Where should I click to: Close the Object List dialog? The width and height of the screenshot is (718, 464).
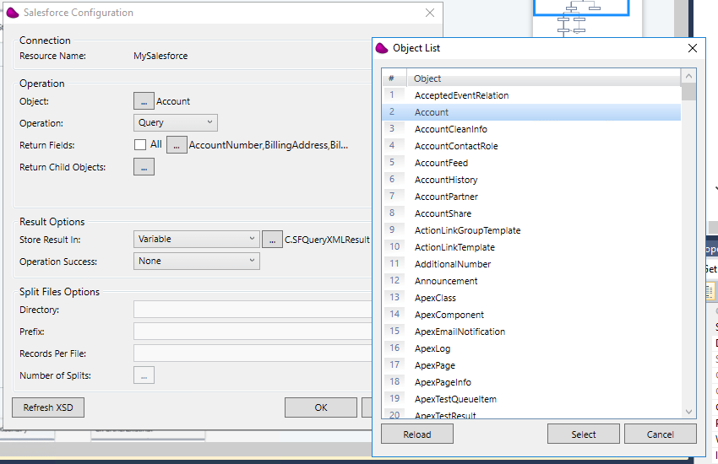(x=693, y=48)
